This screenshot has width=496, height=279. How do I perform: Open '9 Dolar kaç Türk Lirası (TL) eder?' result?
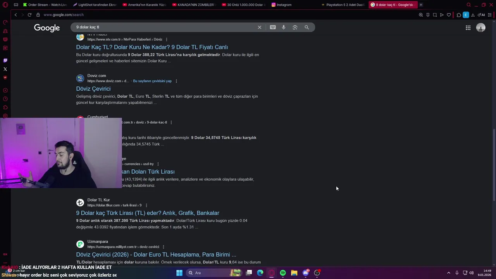(148, 213)
